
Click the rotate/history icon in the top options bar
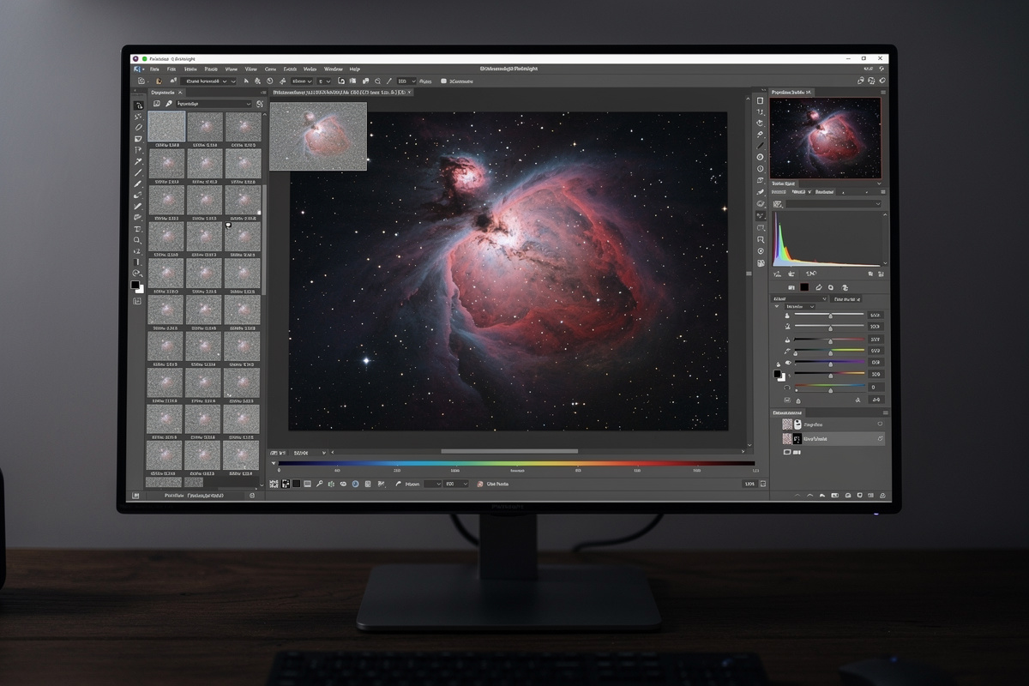click(269, 81)
